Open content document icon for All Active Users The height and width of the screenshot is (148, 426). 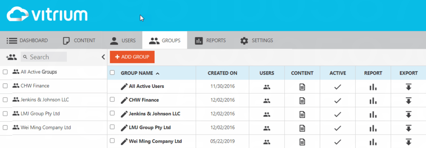[302, 87]
